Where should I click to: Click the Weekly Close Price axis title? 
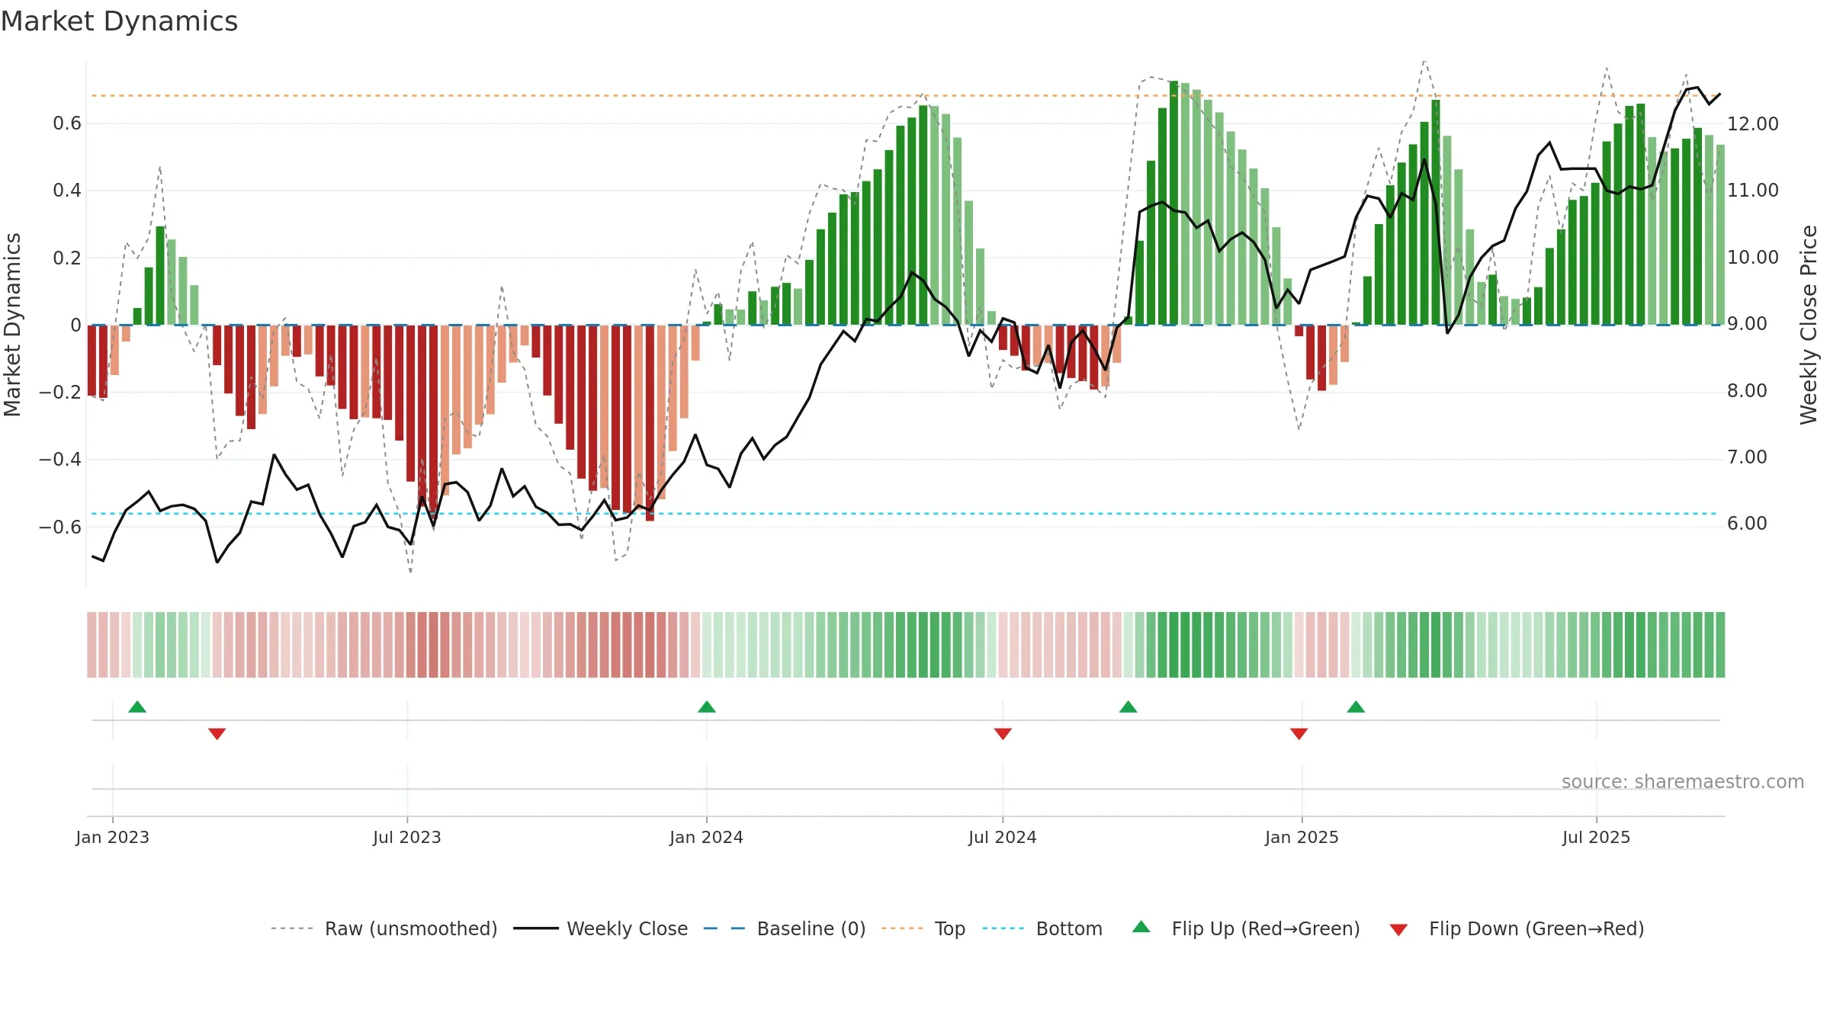click(x=1809, y=325)
